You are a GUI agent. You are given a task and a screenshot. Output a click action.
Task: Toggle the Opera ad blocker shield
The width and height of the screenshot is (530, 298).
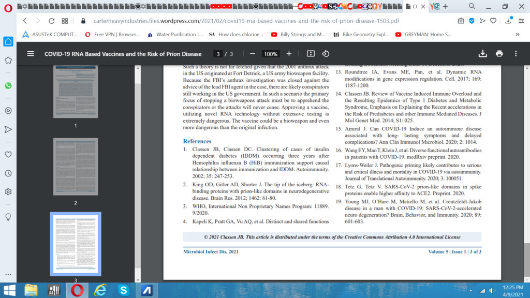coord(472,21)
